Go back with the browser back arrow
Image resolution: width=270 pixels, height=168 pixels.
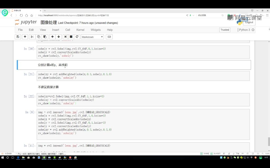click(12, 15)
